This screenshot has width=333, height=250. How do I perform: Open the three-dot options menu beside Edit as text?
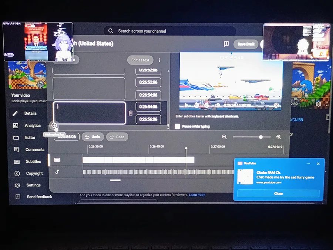pyautogui.click(x=159, y=60)
